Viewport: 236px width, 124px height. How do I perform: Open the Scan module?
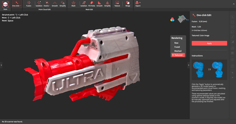coord(5,6)
